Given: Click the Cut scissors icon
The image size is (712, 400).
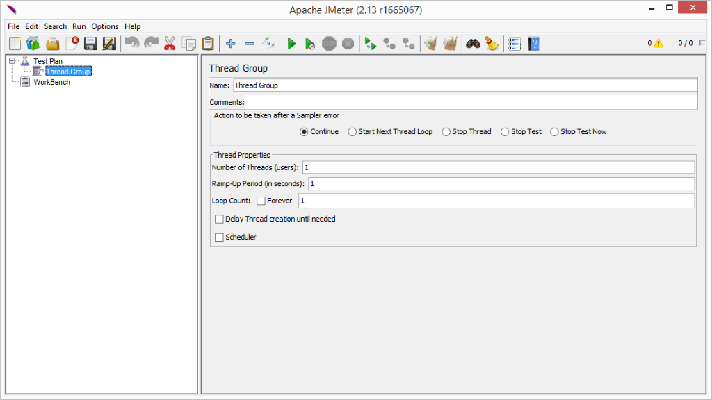Looking at the screenshot, I should pos(170,44).
